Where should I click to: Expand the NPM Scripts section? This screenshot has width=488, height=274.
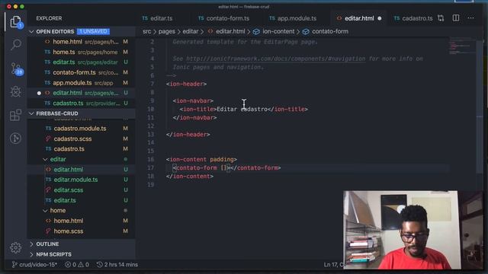point(31,254)
